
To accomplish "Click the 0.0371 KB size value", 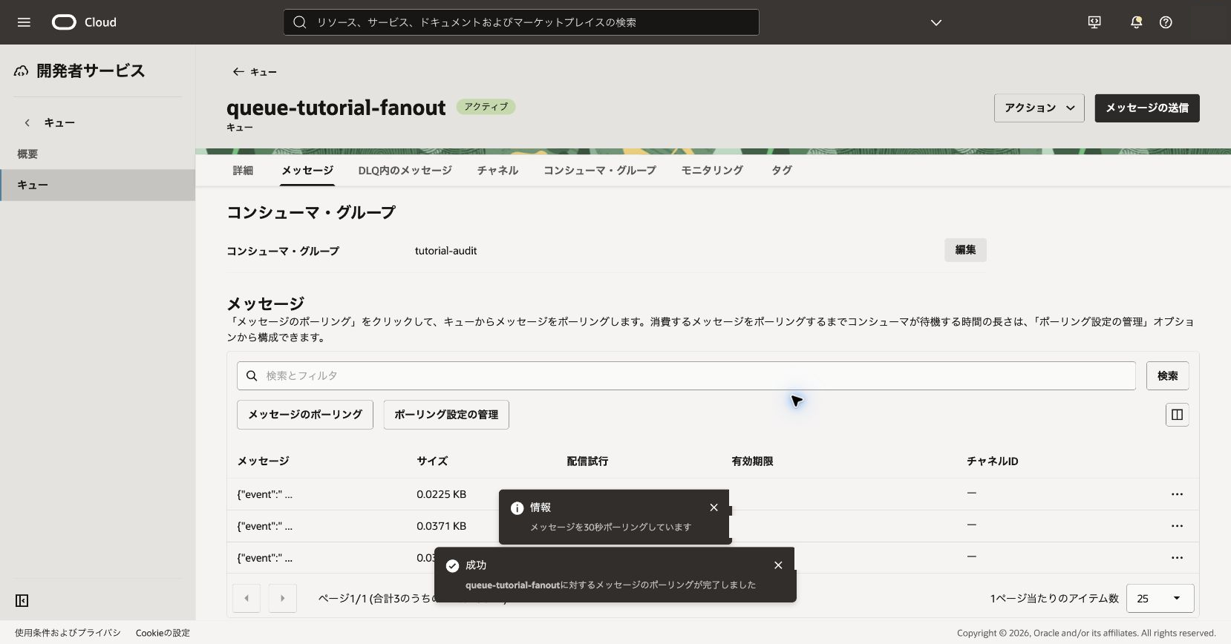I will [x=441, y=526].
